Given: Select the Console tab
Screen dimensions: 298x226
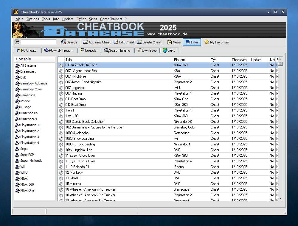Looking at the screenshot, I should [89, 51].
